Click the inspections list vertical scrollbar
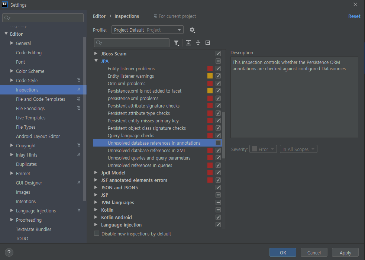This screenshot has height=260, width=365. point(224,135)
